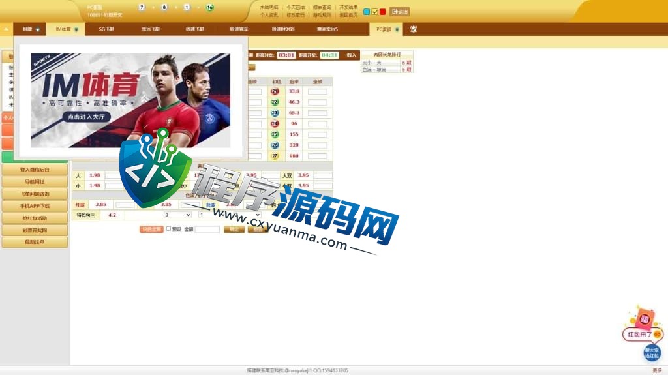Open the red envelope promotion icon
This screenshot has width=668, height=375.
(x=643, y=325)
